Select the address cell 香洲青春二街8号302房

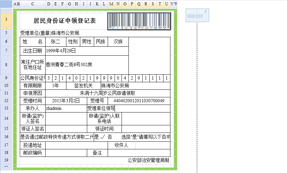pos(87,65)
